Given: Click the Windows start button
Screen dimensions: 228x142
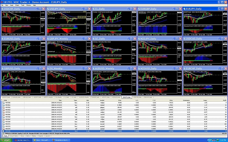Looking at the screenshot, I should tap(6, 140).
